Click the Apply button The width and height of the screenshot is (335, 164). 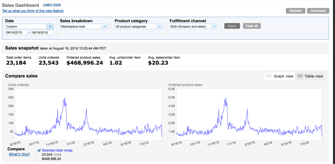(x=232, y=26)
